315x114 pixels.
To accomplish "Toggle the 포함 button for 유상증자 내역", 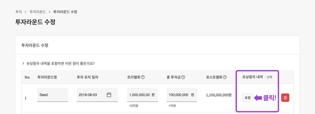I will [x=247, y=98].
